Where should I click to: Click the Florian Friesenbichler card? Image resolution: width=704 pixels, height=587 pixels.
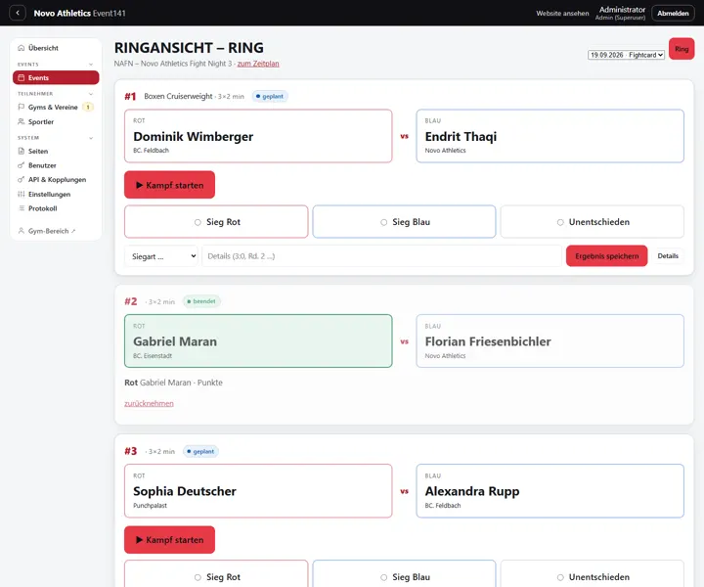(550, 340)
